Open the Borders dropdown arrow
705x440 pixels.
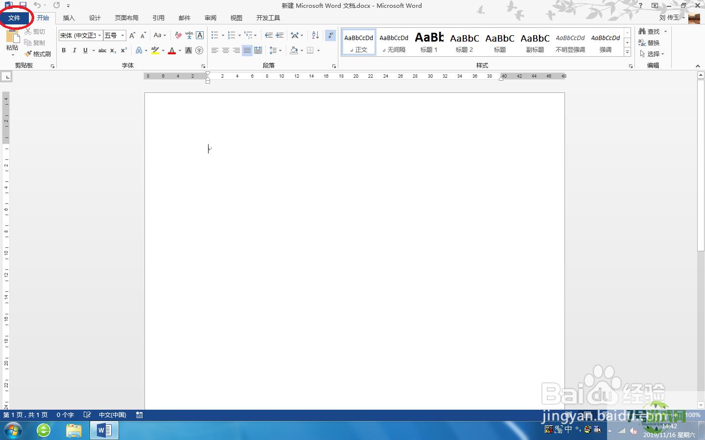coord(318,50)
